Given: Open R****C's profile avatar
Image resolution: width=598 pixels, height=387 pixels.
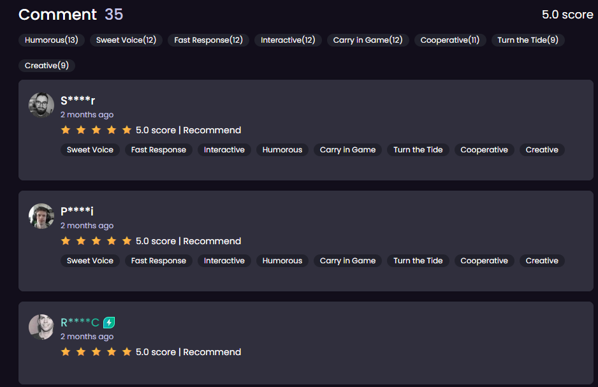Looking at the screenshot, I should coord(41,327).
